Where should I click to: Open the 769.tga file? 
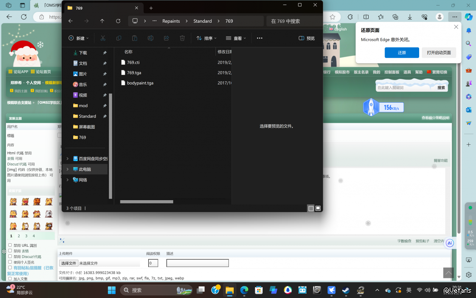134,73
